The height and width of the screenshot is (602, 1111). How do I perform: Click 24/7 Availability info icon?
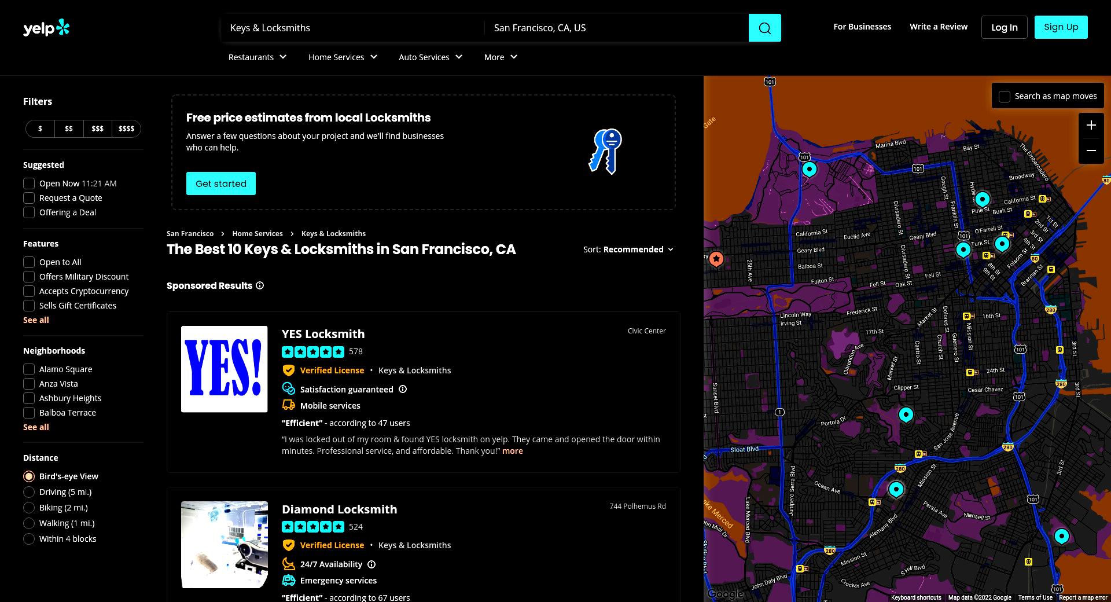point(371,564)
